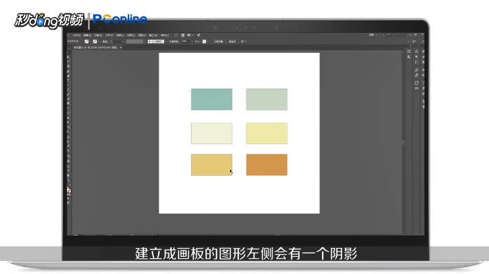Select the Selection tool in the toolbar
Viewport: 489px width, 274px height.
(68, 53)
